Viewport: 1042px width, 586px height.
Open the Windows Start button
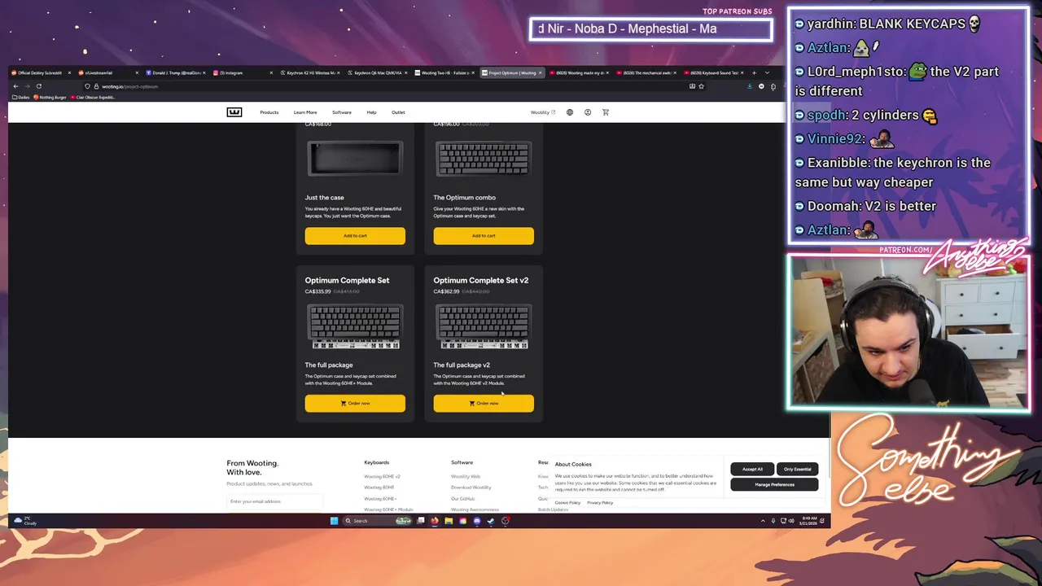point(334,521)
